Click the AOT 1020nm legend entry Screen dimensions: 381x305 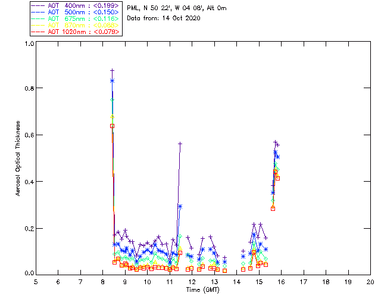point(75,32)
